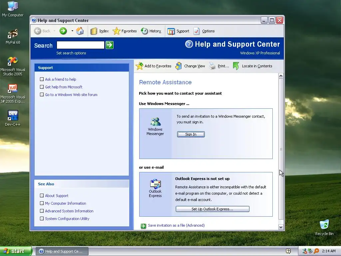The height and width of the screenshot is (256, 341).
Task: Open the Windows start menu
Action: 16,251
